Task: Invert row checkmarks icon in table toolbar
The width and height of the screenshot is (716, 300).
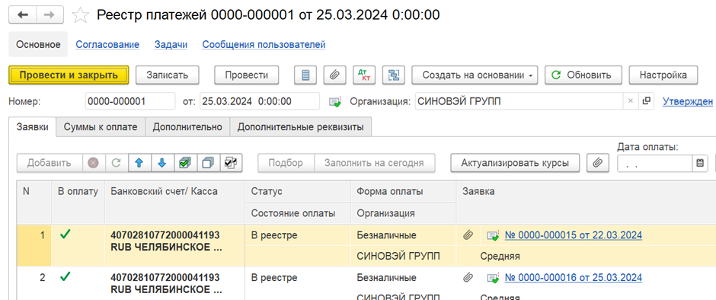Action: 231,163
